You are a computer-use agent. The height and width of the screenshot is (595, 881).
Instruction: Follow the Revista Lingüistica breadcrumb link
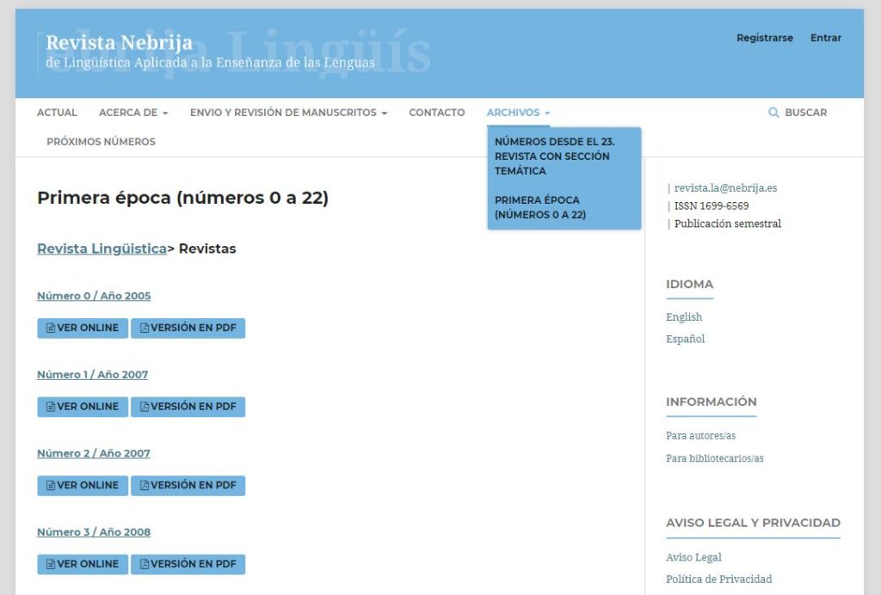(102, 248)
